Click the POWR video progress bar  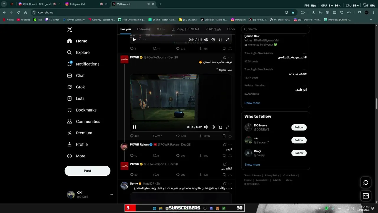click(181, 121)
